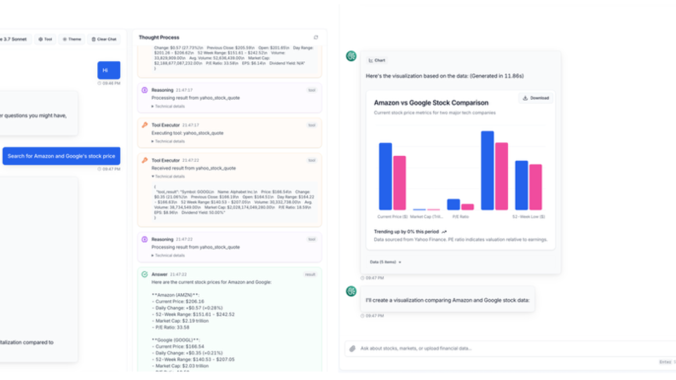Click the tool badge on Tool Executor 21:47:17 card

point(311,125)
